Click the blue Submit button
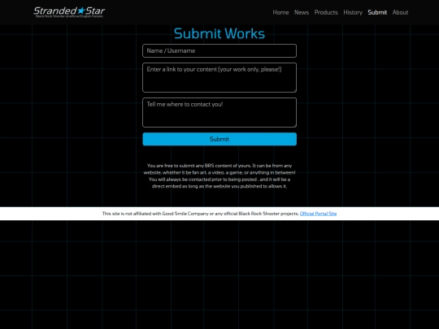The width and height of the screenshot is (439, 329). point(219,139)
